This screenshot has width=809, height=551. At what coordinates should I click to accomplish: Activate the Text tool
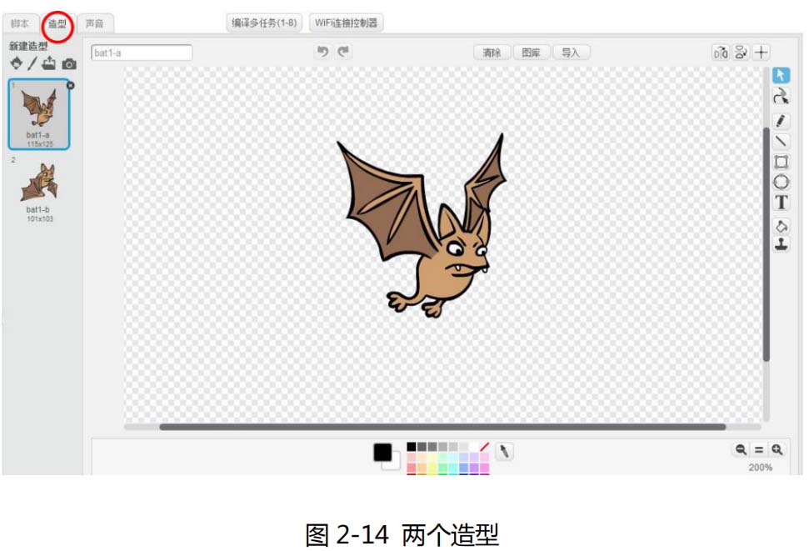pyautogui.click(x=781, y=203)
